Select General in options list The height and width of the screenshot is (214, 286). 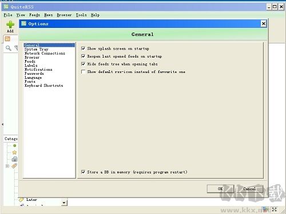pyautogui.click(x=49, y=45)
